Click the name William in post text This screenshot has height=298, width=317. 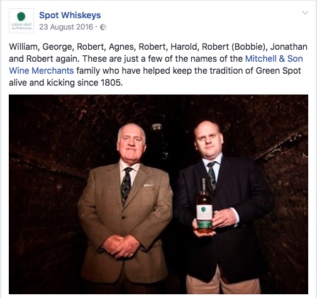point(24,47)
